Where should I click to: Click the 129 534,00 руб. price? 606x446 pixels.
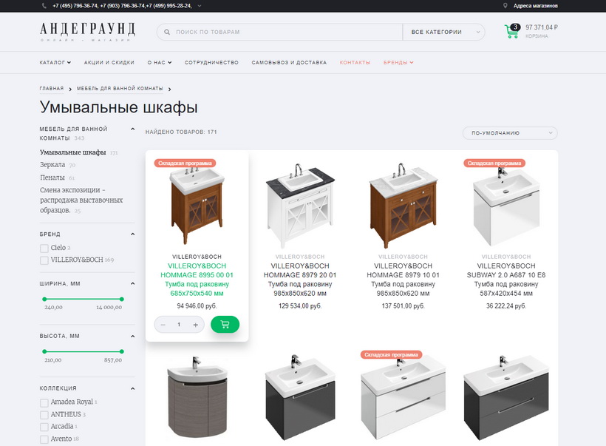[300, 306]
